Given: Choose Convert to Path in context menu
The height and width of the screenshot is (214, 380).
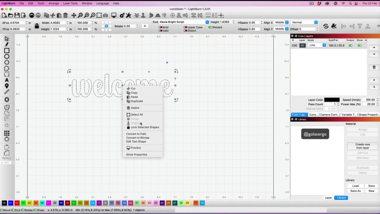Looking at the screenshot, I should coord(136,134).
